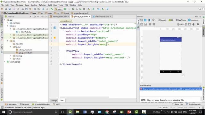The width and height of the screenshot is (205, 115).
Task: Open the Android Monitor tool window
Action: [41, 104]
